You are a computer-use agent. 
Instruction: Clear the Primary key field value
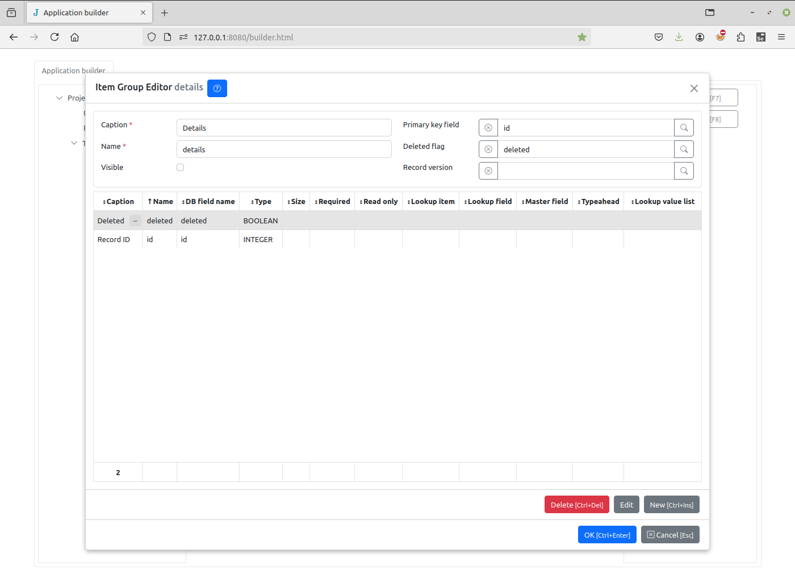(488, 128)
